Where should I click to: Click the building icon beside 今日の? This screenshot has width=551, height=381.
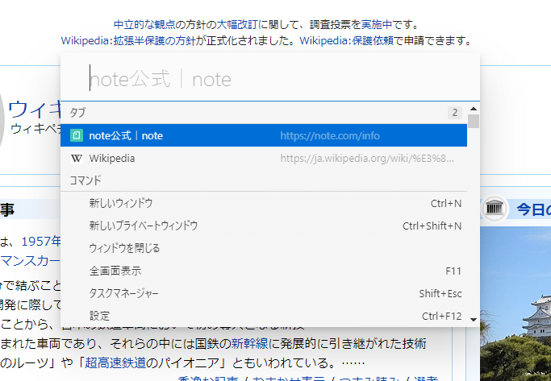[494, 209]
